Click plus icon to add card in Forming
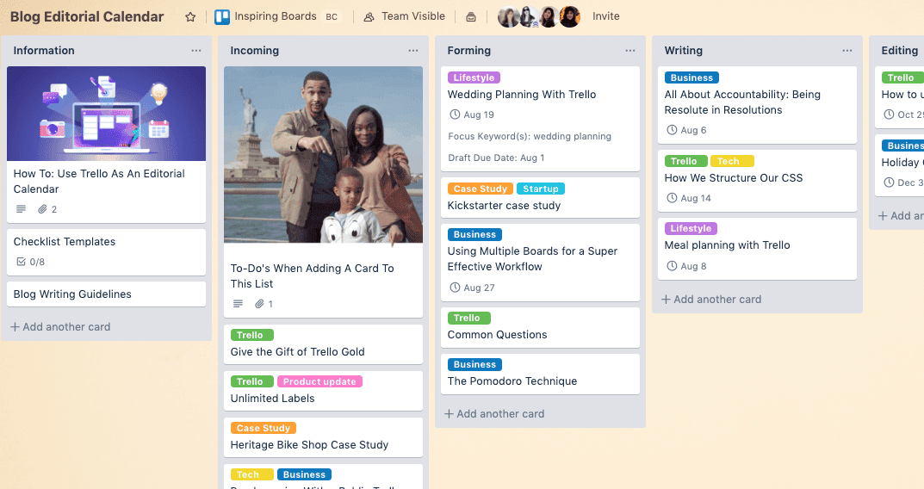Viewport: 924px width, 489px height. coord(449,414)
